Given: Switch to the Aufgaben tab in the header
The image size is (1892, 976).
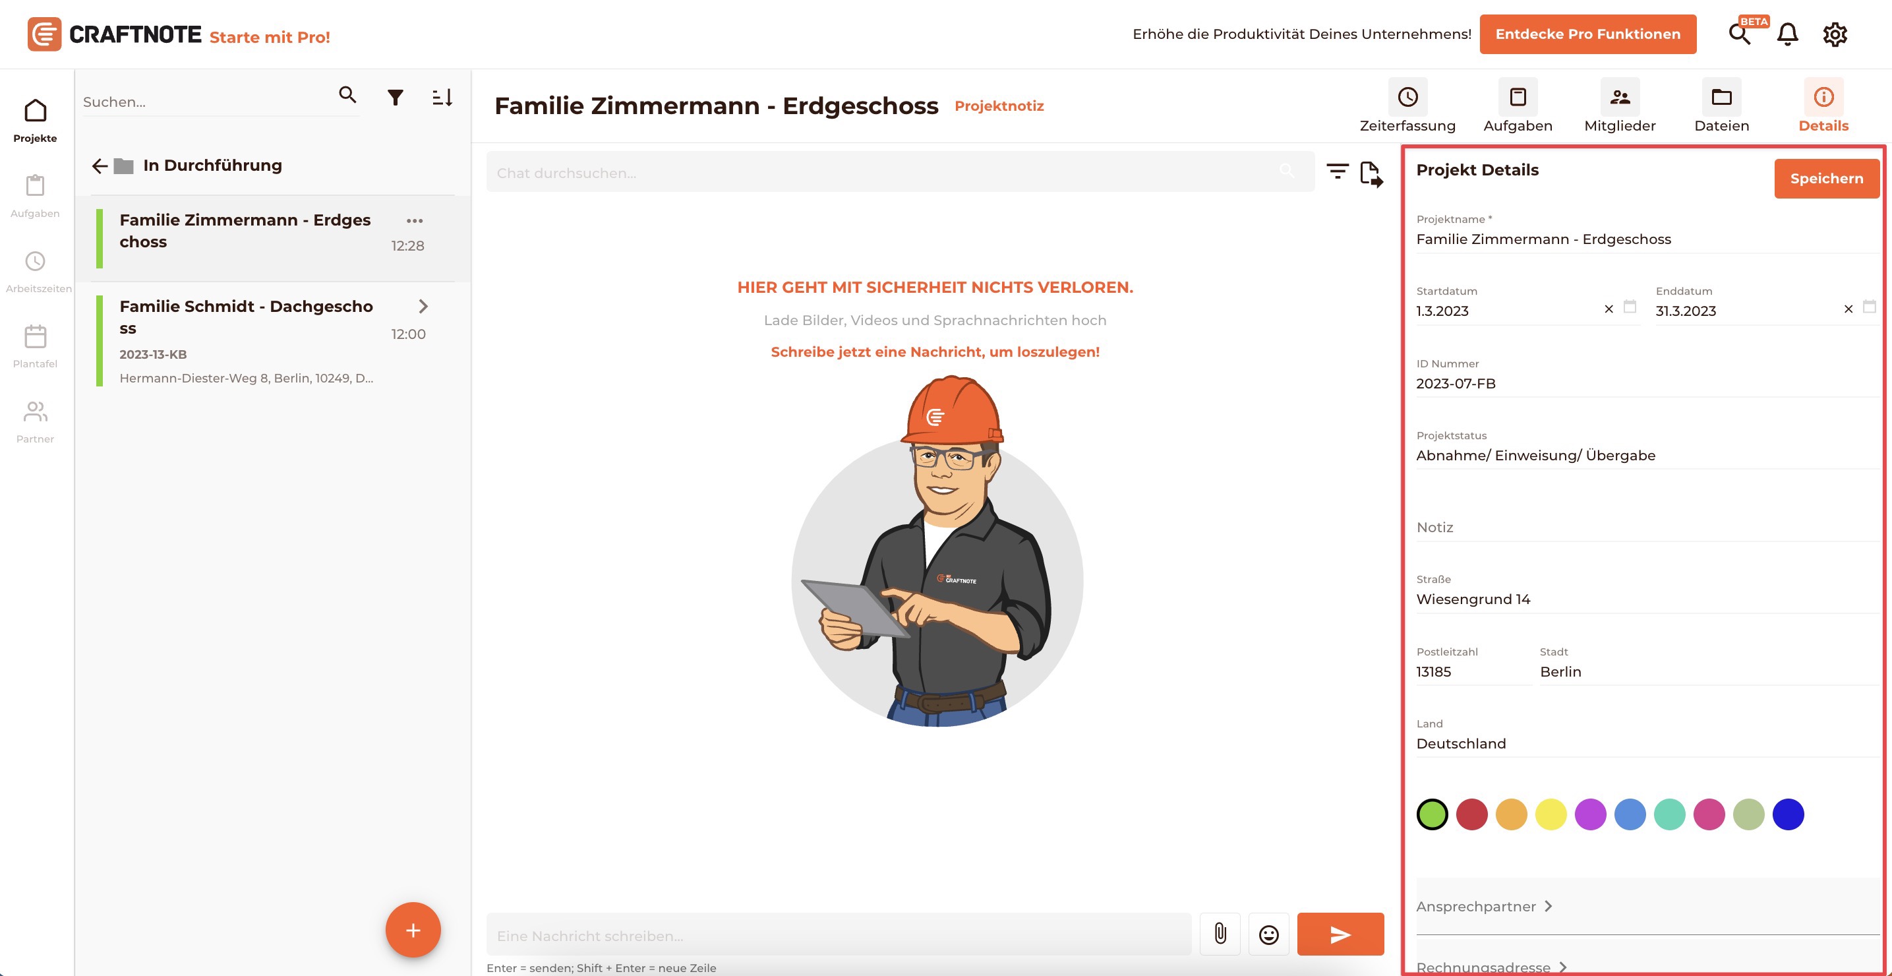Looking at the screenshot, I should pos(1518,107).
